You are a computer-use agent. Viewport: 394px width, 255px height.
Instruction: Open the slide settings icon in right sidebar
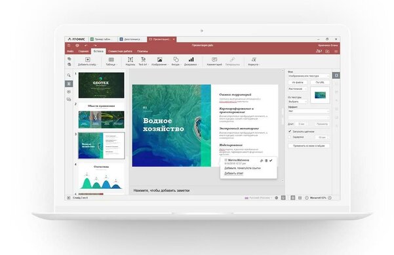click(336, 75)
